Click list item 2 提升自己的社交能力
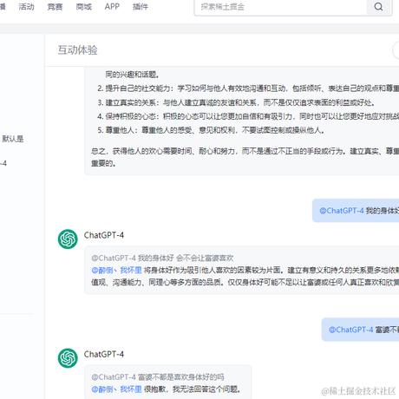This screenshot has height=399, width=399. (248, 88)
